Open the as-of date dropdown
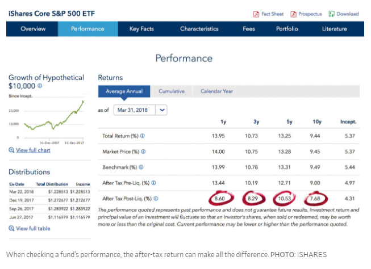This screenshot has height=269, width=371. tap(162, 110)
